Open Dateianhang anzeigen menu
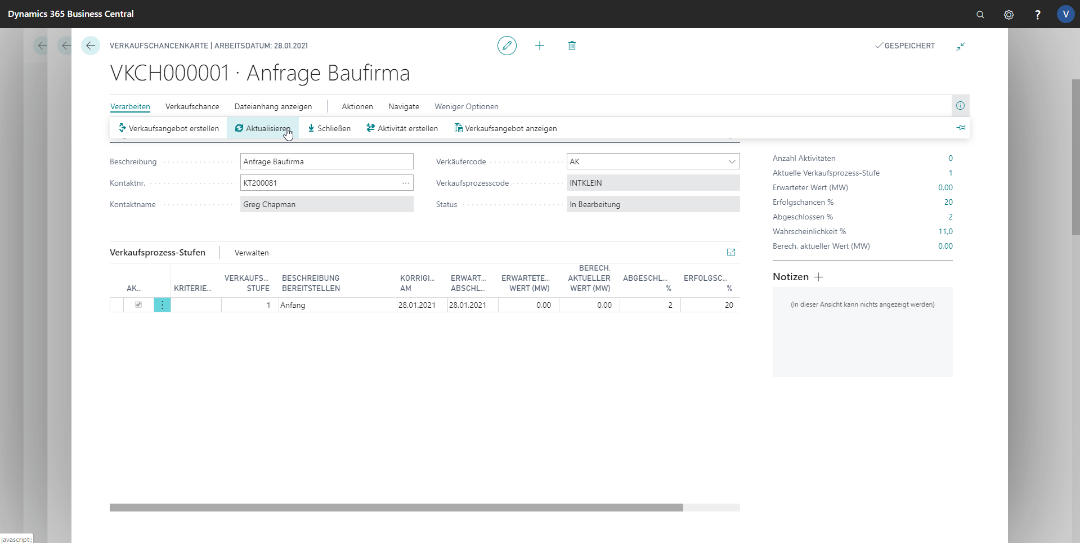1080x543 pixels. click(x=273, y=106)
